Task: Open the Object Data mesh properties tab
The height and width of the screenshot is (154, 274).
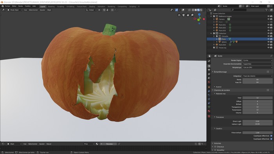Action: pos(209,107)
